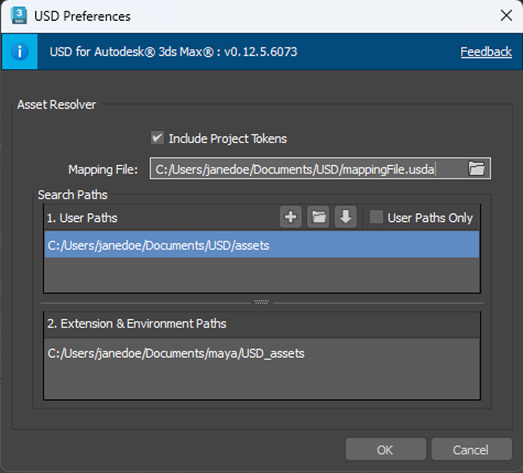Viewport: 523px width, 473px height.
Task: Move the selected user path down
Action: point(346,217)
